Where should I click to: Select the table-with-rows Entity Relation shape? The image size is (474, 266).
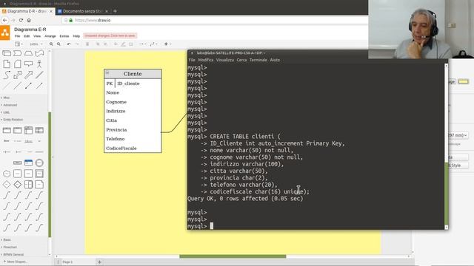tap(28, 130)
